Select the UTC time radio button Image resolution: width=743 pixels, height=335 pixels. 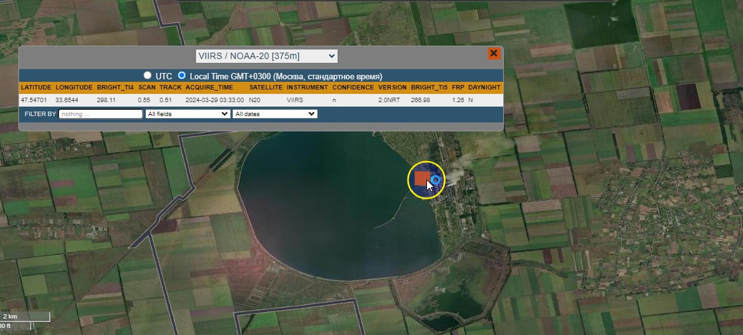click(x=147, y=76)
